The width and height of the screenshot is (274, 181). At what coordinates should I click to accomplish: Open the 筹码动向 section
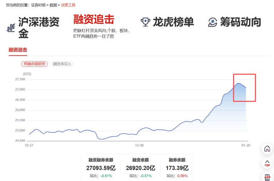[x=241, y=22]
